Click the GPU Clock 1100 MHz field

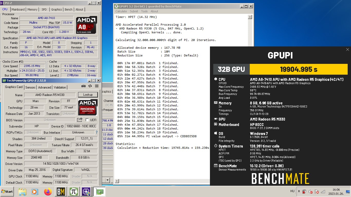(x=32, y=176)
